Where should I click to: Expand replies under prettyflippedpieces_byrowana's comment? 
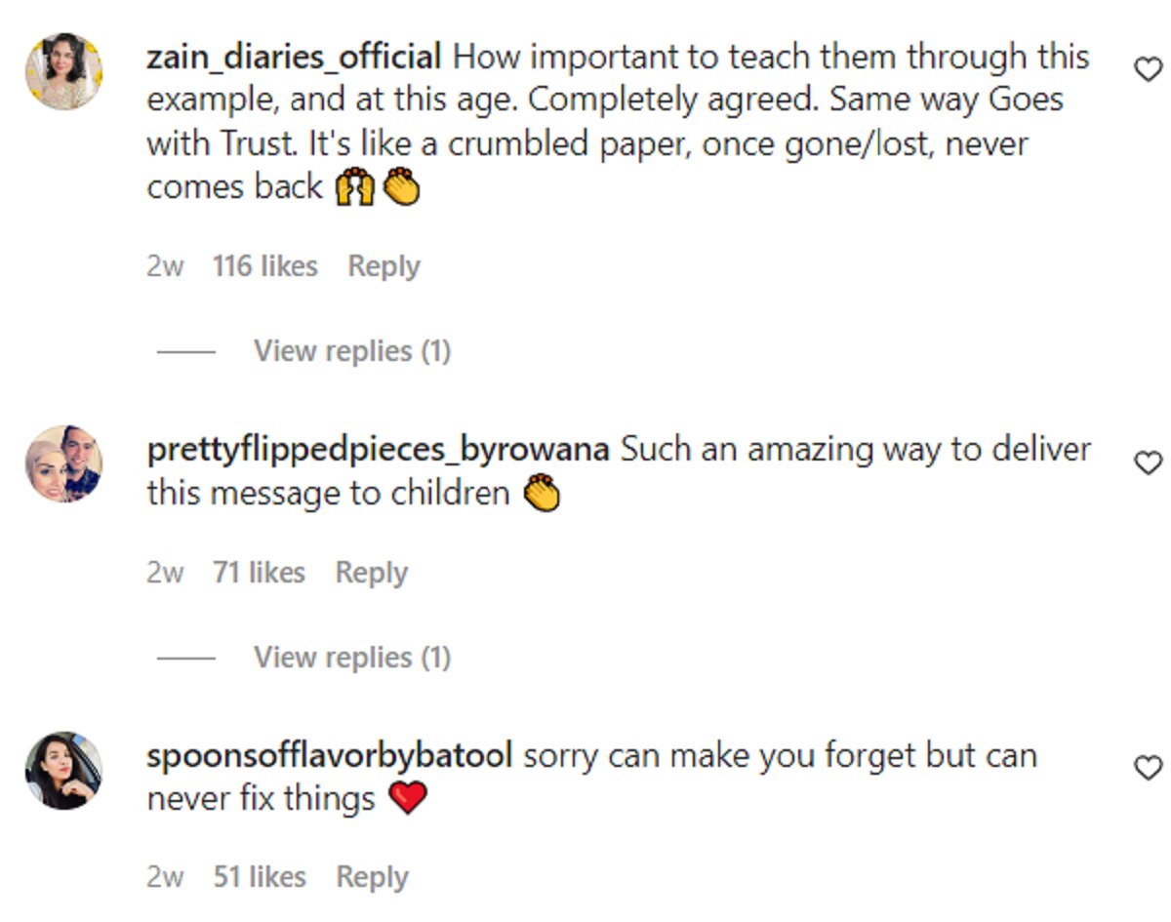click(x=351, y=658)
